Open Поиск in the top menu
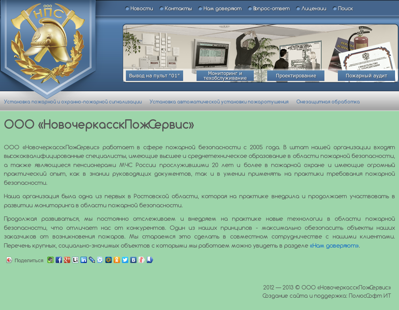 pos(345,9)
